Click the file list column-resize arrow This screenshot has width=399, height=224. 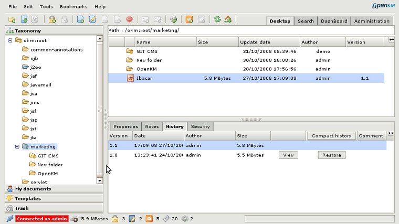(x=392, y=40)
